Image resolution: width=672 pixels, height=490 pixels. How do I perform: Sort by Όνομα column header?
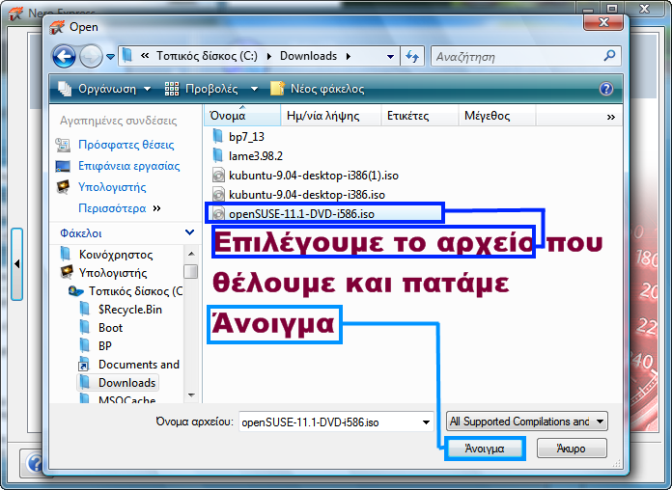(242, 116)
